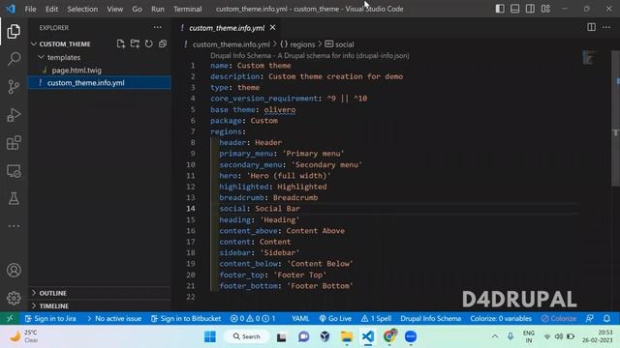Collapse all folders in Explorer
Image resolution: width=620 pixels, height=348 pixels.
coord(163,43)
